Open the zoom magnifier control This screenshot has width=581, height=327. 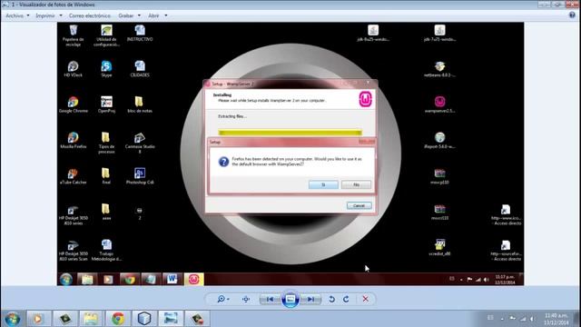pyautogui.click(x=223, y=299)
